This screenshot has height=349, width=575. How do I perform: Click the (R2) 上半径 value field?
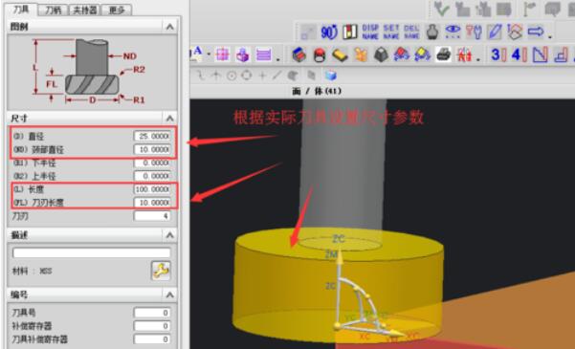coord(152,176)
